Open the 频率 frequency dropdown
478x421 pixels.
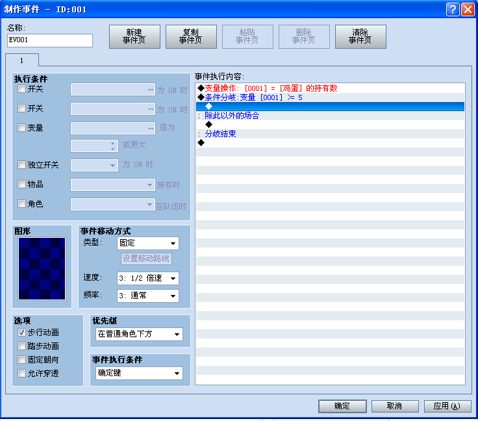[x=148, y=296]
